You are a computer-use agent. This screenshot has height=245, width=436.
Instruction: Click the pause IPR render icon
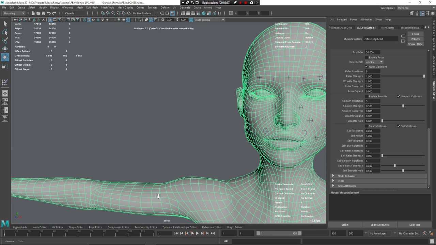pyautogui.click(x=219, y=13)
